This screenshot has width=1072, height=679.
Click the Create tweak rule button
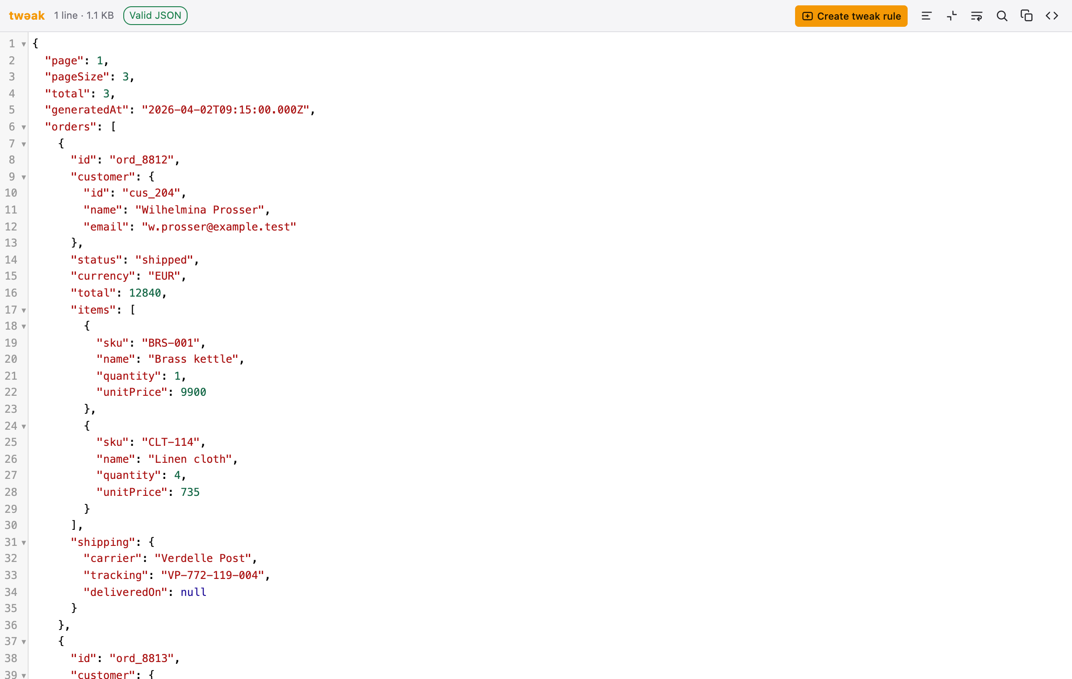pyautogui.click(x=851, y=16)
